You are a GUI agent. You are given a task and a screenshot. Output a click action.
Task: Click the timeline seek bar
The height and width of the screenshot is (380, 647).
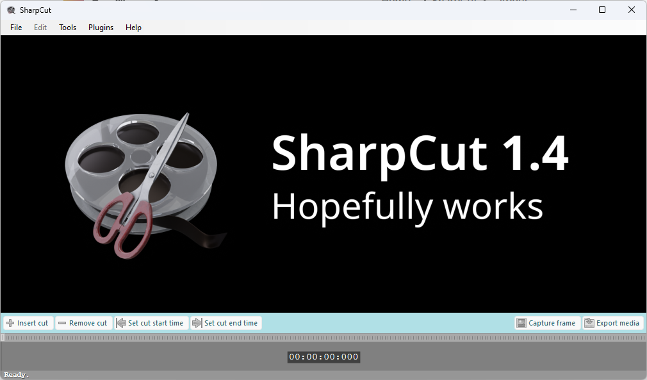pyautogui.click(x=320, y=336)
